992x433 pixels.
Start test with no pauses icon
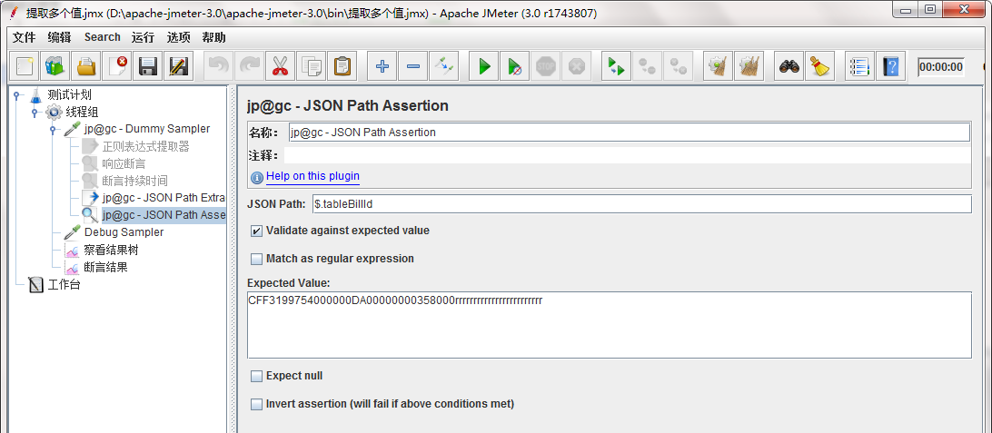click(514, 65)
